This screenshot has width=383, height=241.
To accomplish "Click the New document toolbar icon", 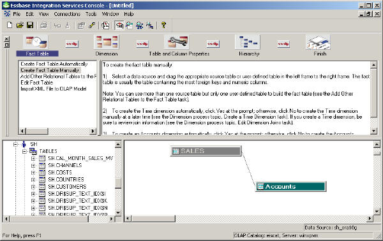I will [x=10, y=25].
